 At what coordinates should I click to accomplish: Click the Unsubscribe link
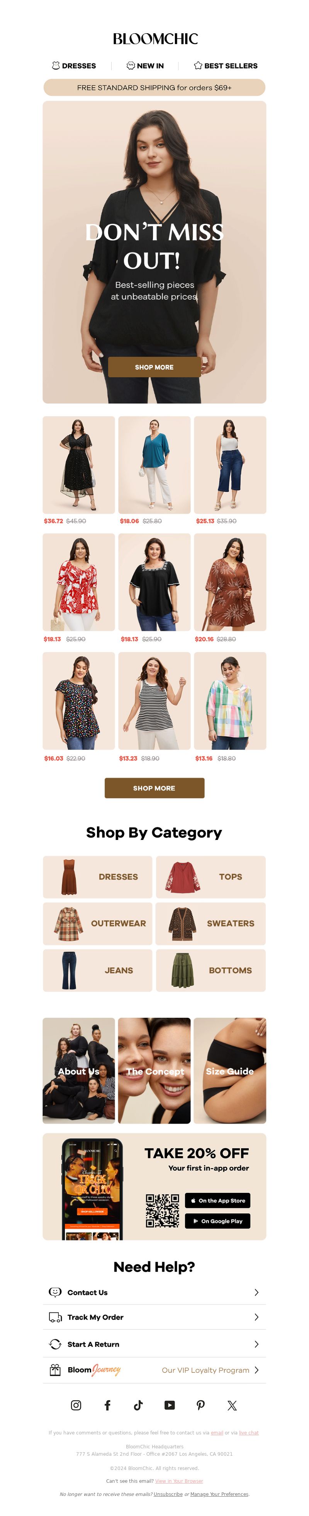tap(168, 1494)
